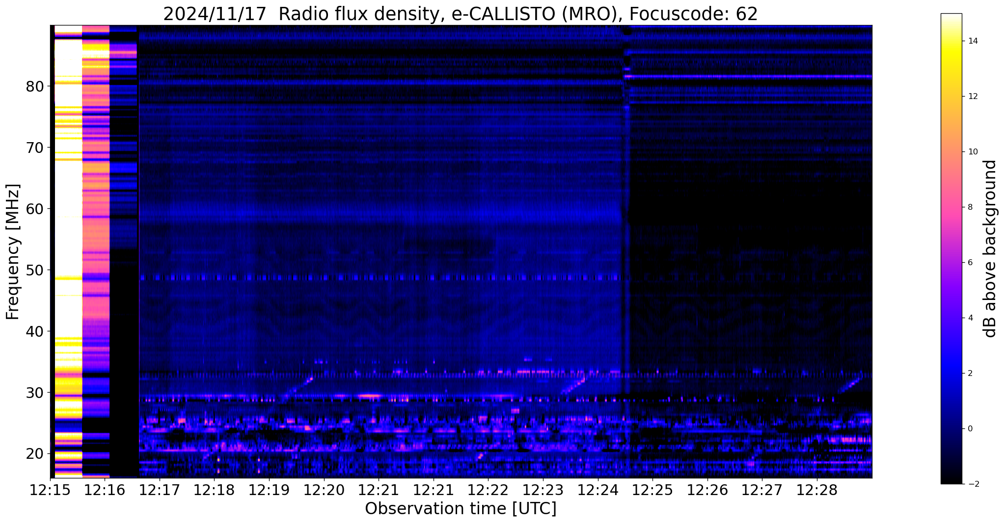1005x523 pixels.
Task: Click the x-axis time label 12:20
Action: point(324,490)
